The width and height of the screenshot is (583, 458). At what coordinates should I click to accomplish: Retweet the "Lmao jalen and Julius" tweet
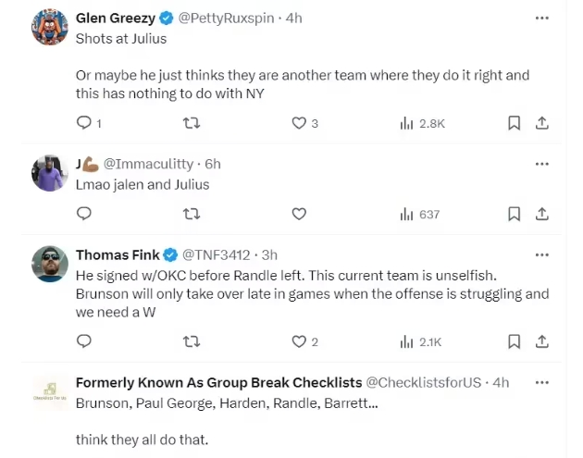pos(192,214)
